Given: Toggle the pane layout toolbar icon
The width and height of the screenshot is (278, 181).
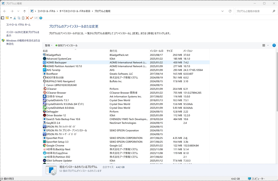Looking at the screenshot, I should (2, 18).
